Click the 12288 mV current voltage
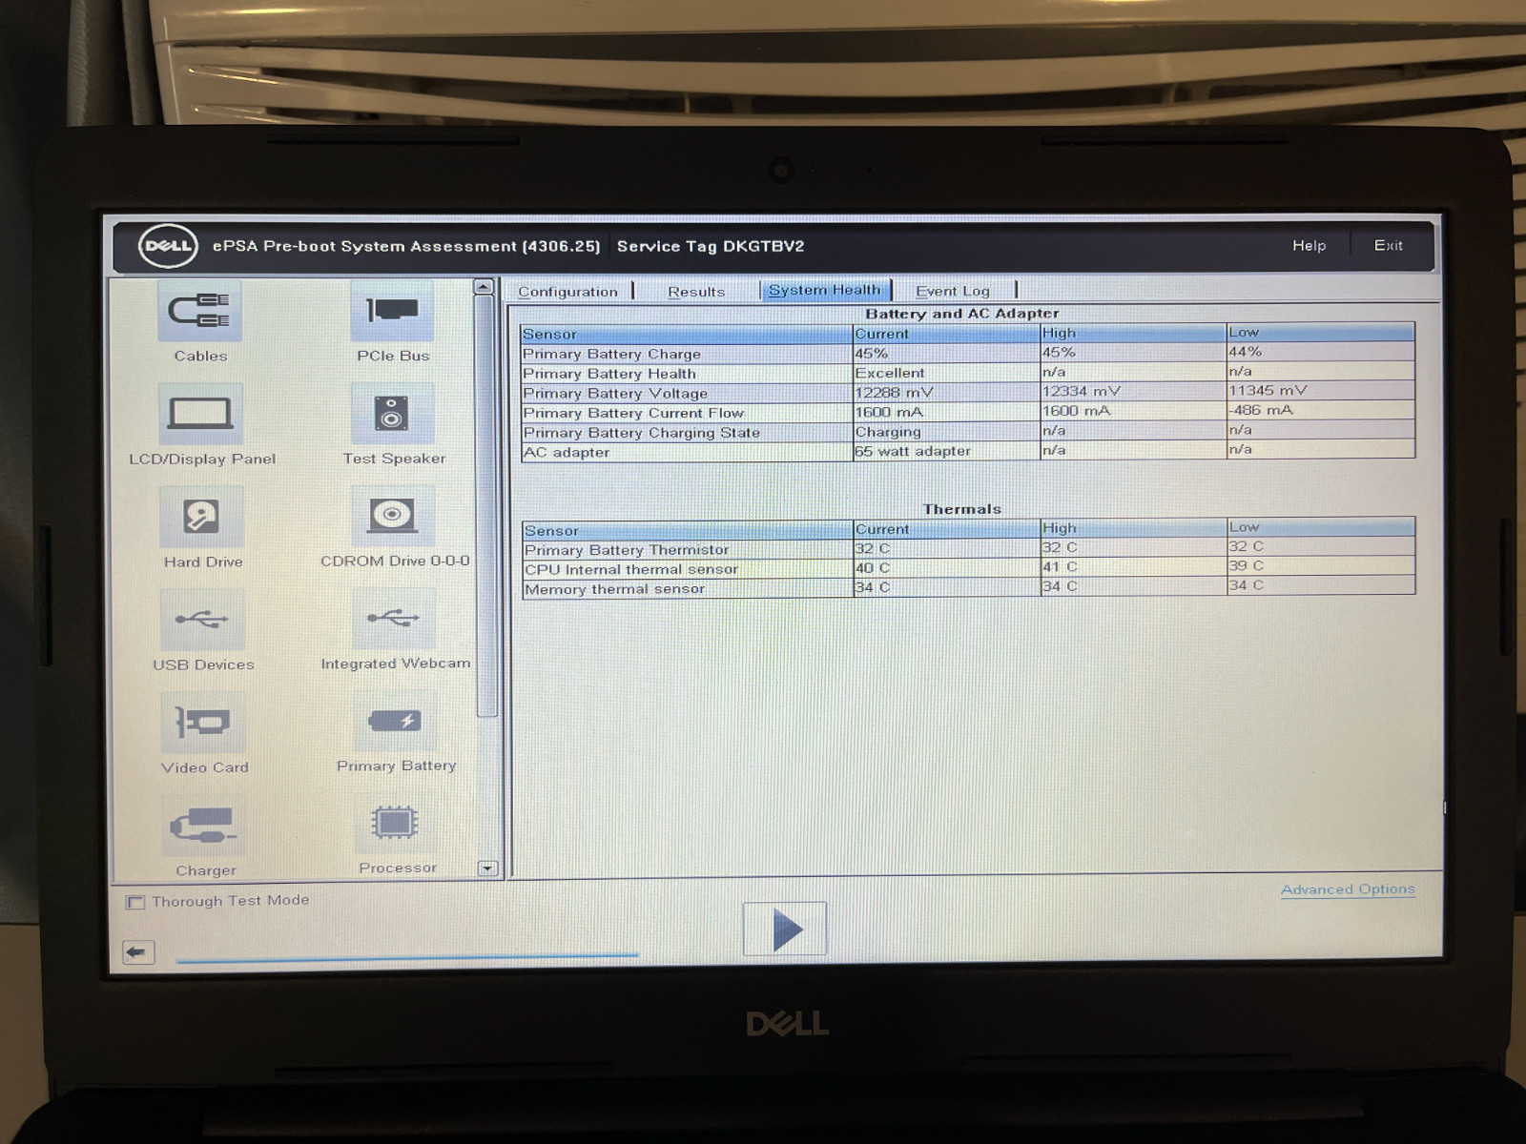This screenshot has height=1144, width=1526. tap(894, 393)
